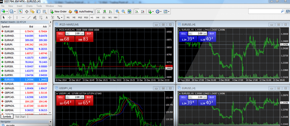
Task: Tile the chart windows icon
Action: (129, 11)
